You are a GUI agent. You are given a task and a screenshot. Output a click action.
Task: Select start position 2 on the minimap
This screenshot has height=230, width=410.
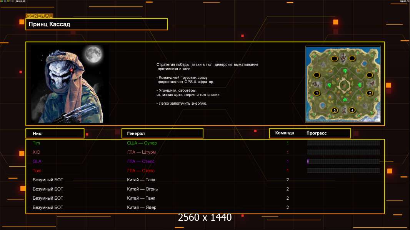[370, 93]
